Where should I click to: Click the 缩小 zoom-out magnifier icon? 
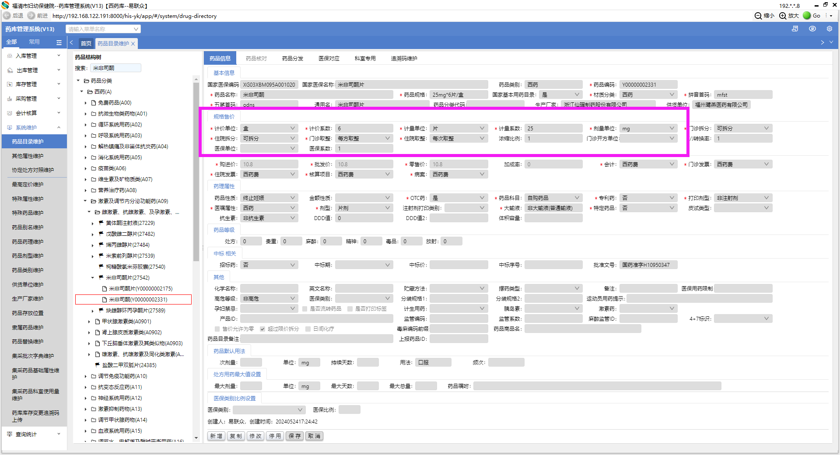[x=758, y=16]
